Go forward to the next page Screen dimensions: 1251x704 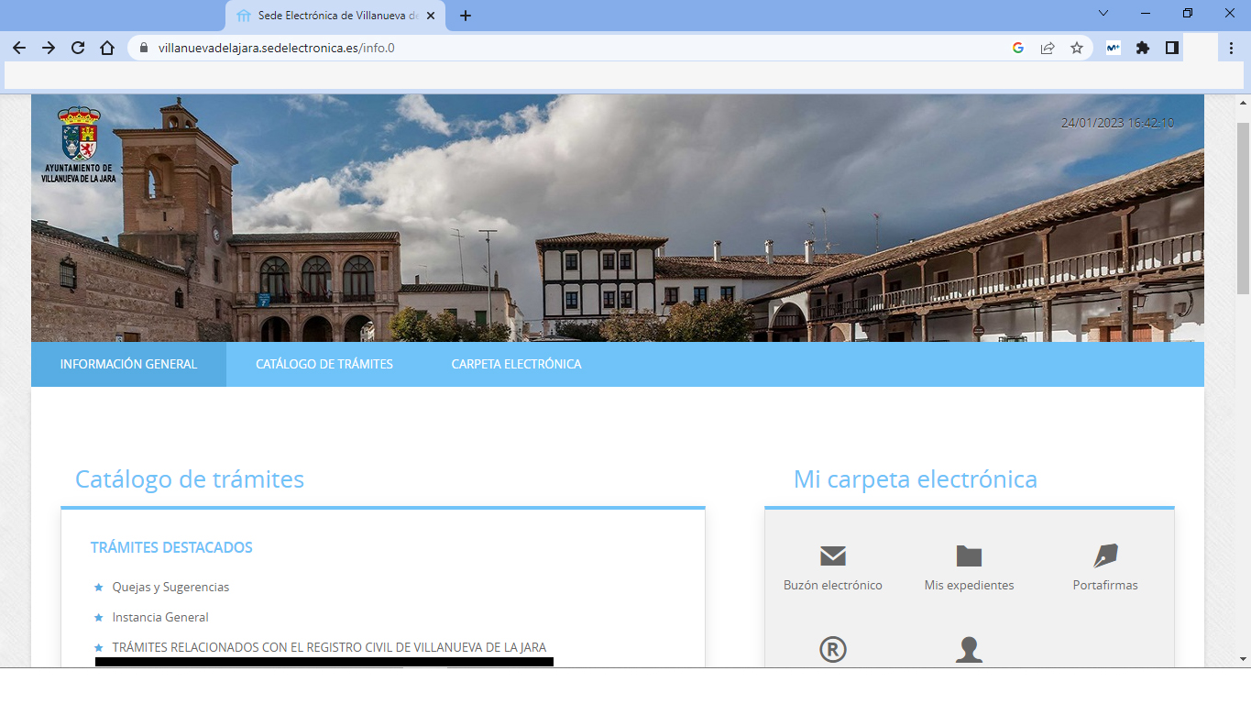click(49, 48)
